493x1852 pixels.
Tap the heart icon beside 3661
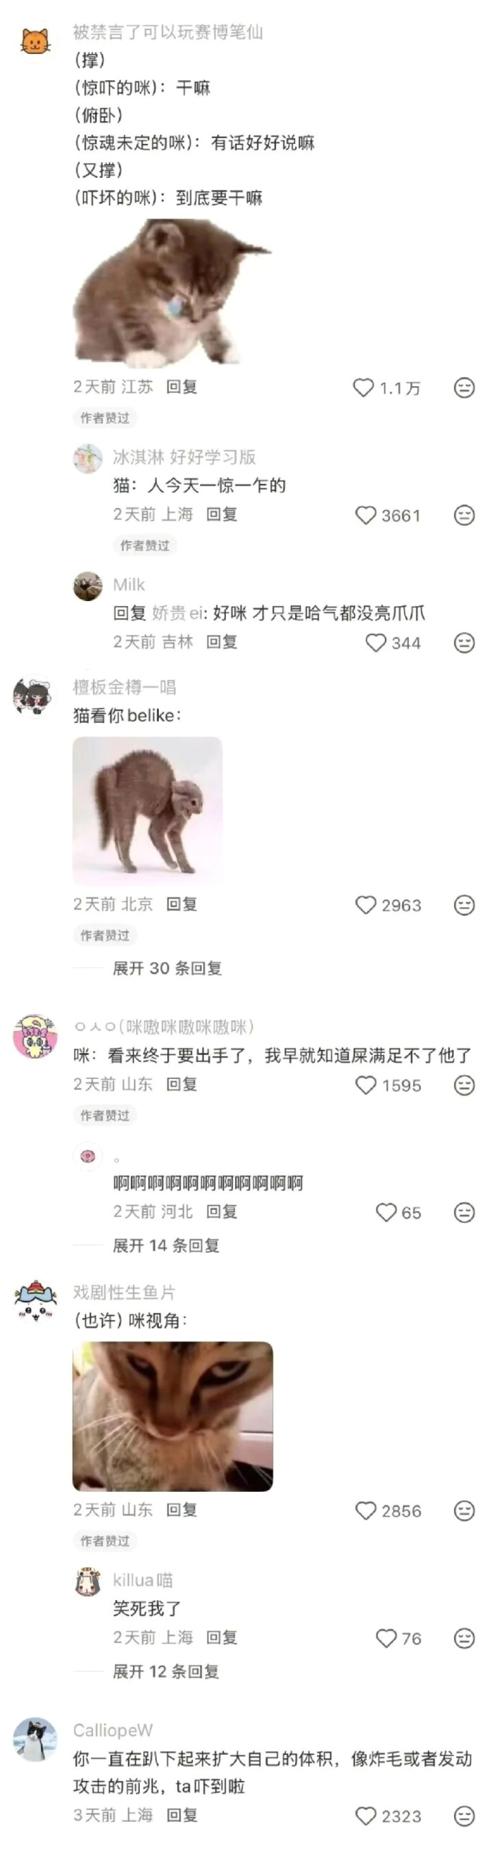point(366,516)
